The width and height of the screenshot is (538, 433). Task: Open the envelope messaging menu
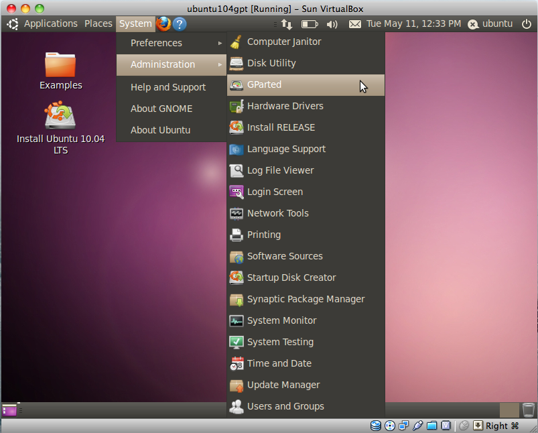point(355,24)
